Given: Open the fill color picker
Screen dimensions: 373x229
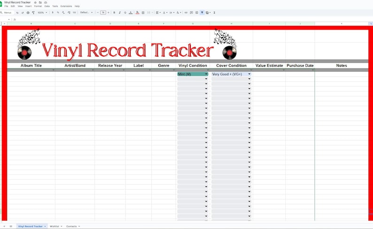Looking at the screenshot, I should [x=137, y=13].
